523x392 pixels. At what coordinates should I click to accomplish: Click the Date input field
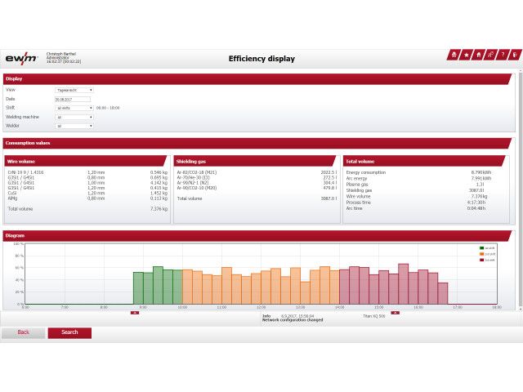72,99
